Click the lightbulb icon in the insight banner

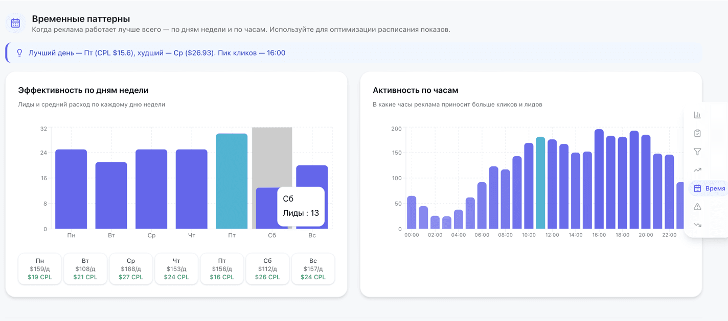coord(19,52)
